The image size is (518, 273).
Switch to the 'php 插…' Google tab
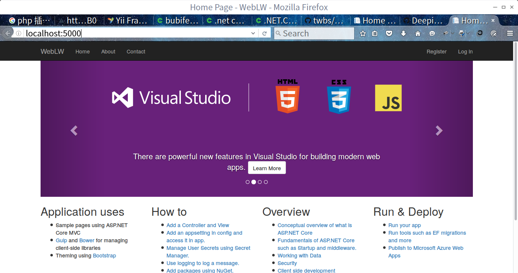(x=30, y=20)
